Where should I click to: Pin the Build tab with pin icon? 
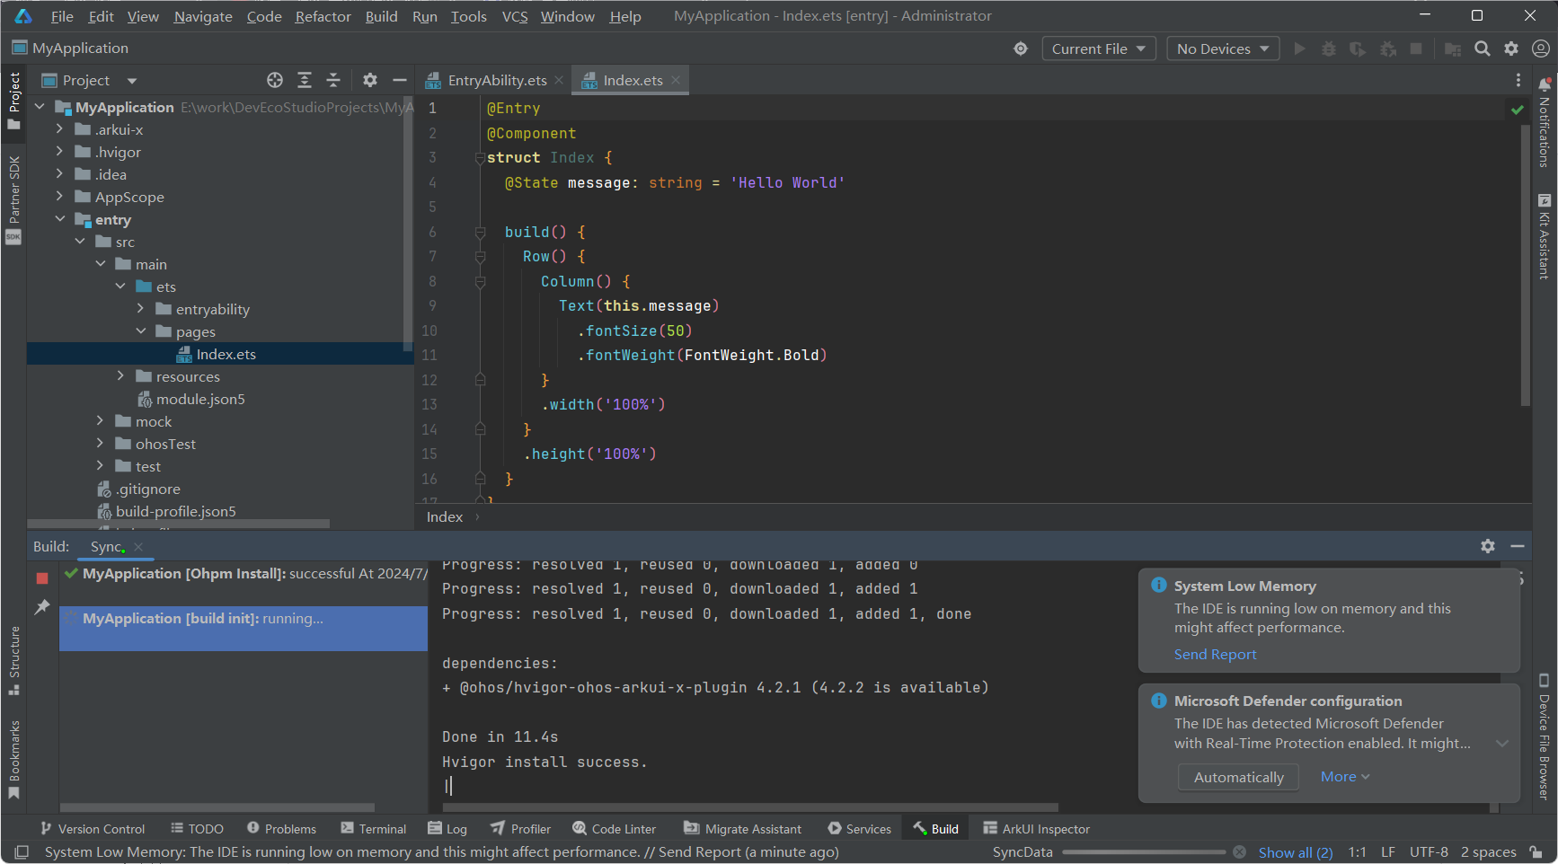click(42, 607)
